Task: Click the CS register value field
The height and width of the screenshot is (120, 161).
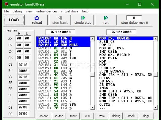Action: coord(23,65)
